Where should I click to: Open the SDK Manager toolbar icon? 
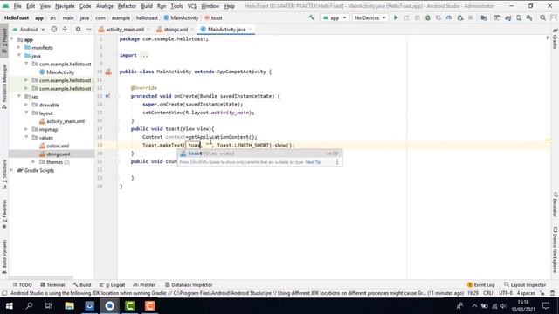(x=529, y=17)
